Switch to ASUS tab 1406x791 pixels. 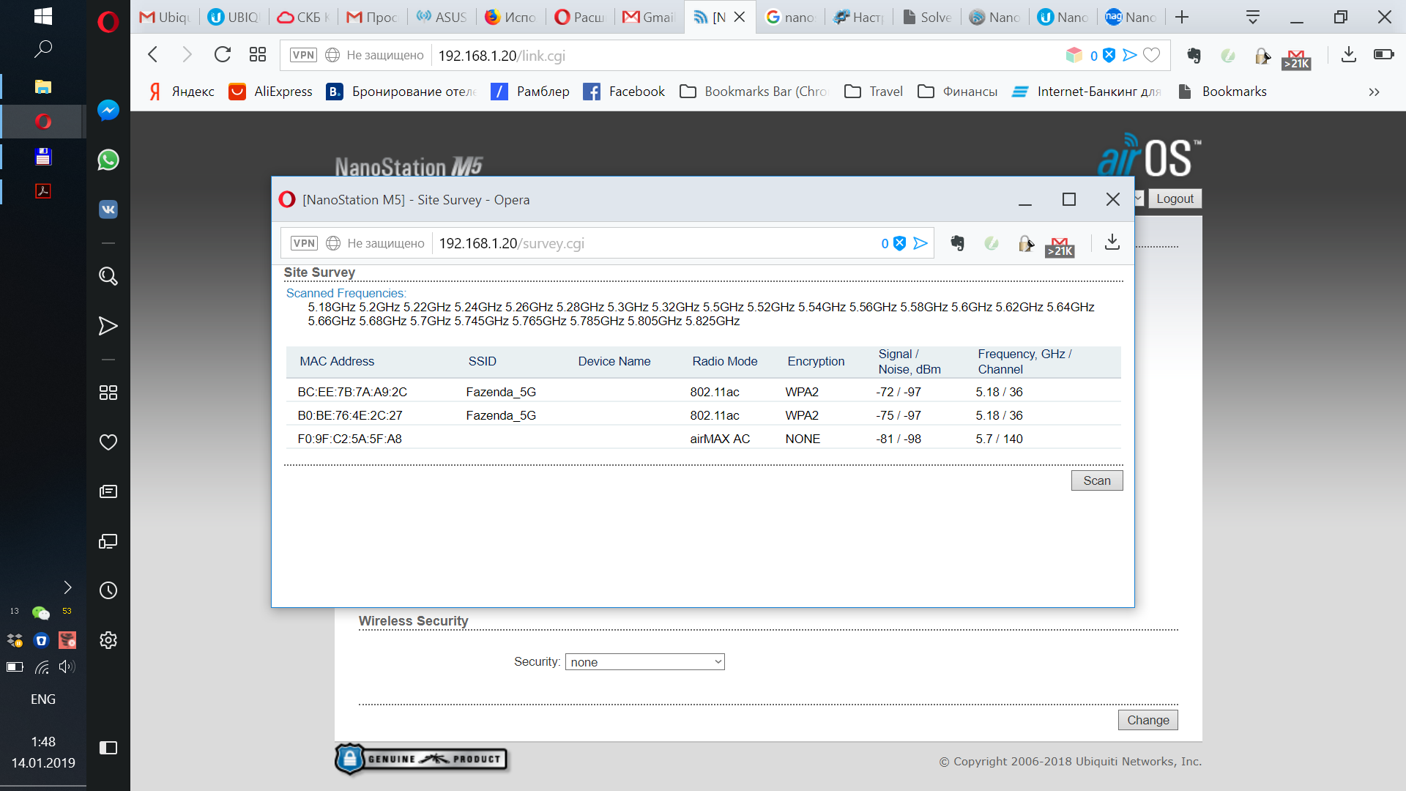(442, 17)
